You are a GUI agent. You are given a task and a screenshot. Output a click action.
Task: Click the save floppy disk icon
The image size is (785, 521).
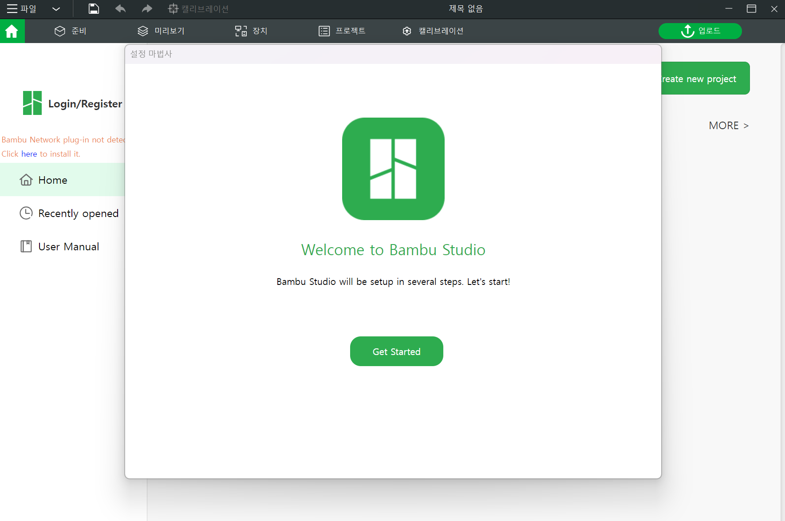94,8
